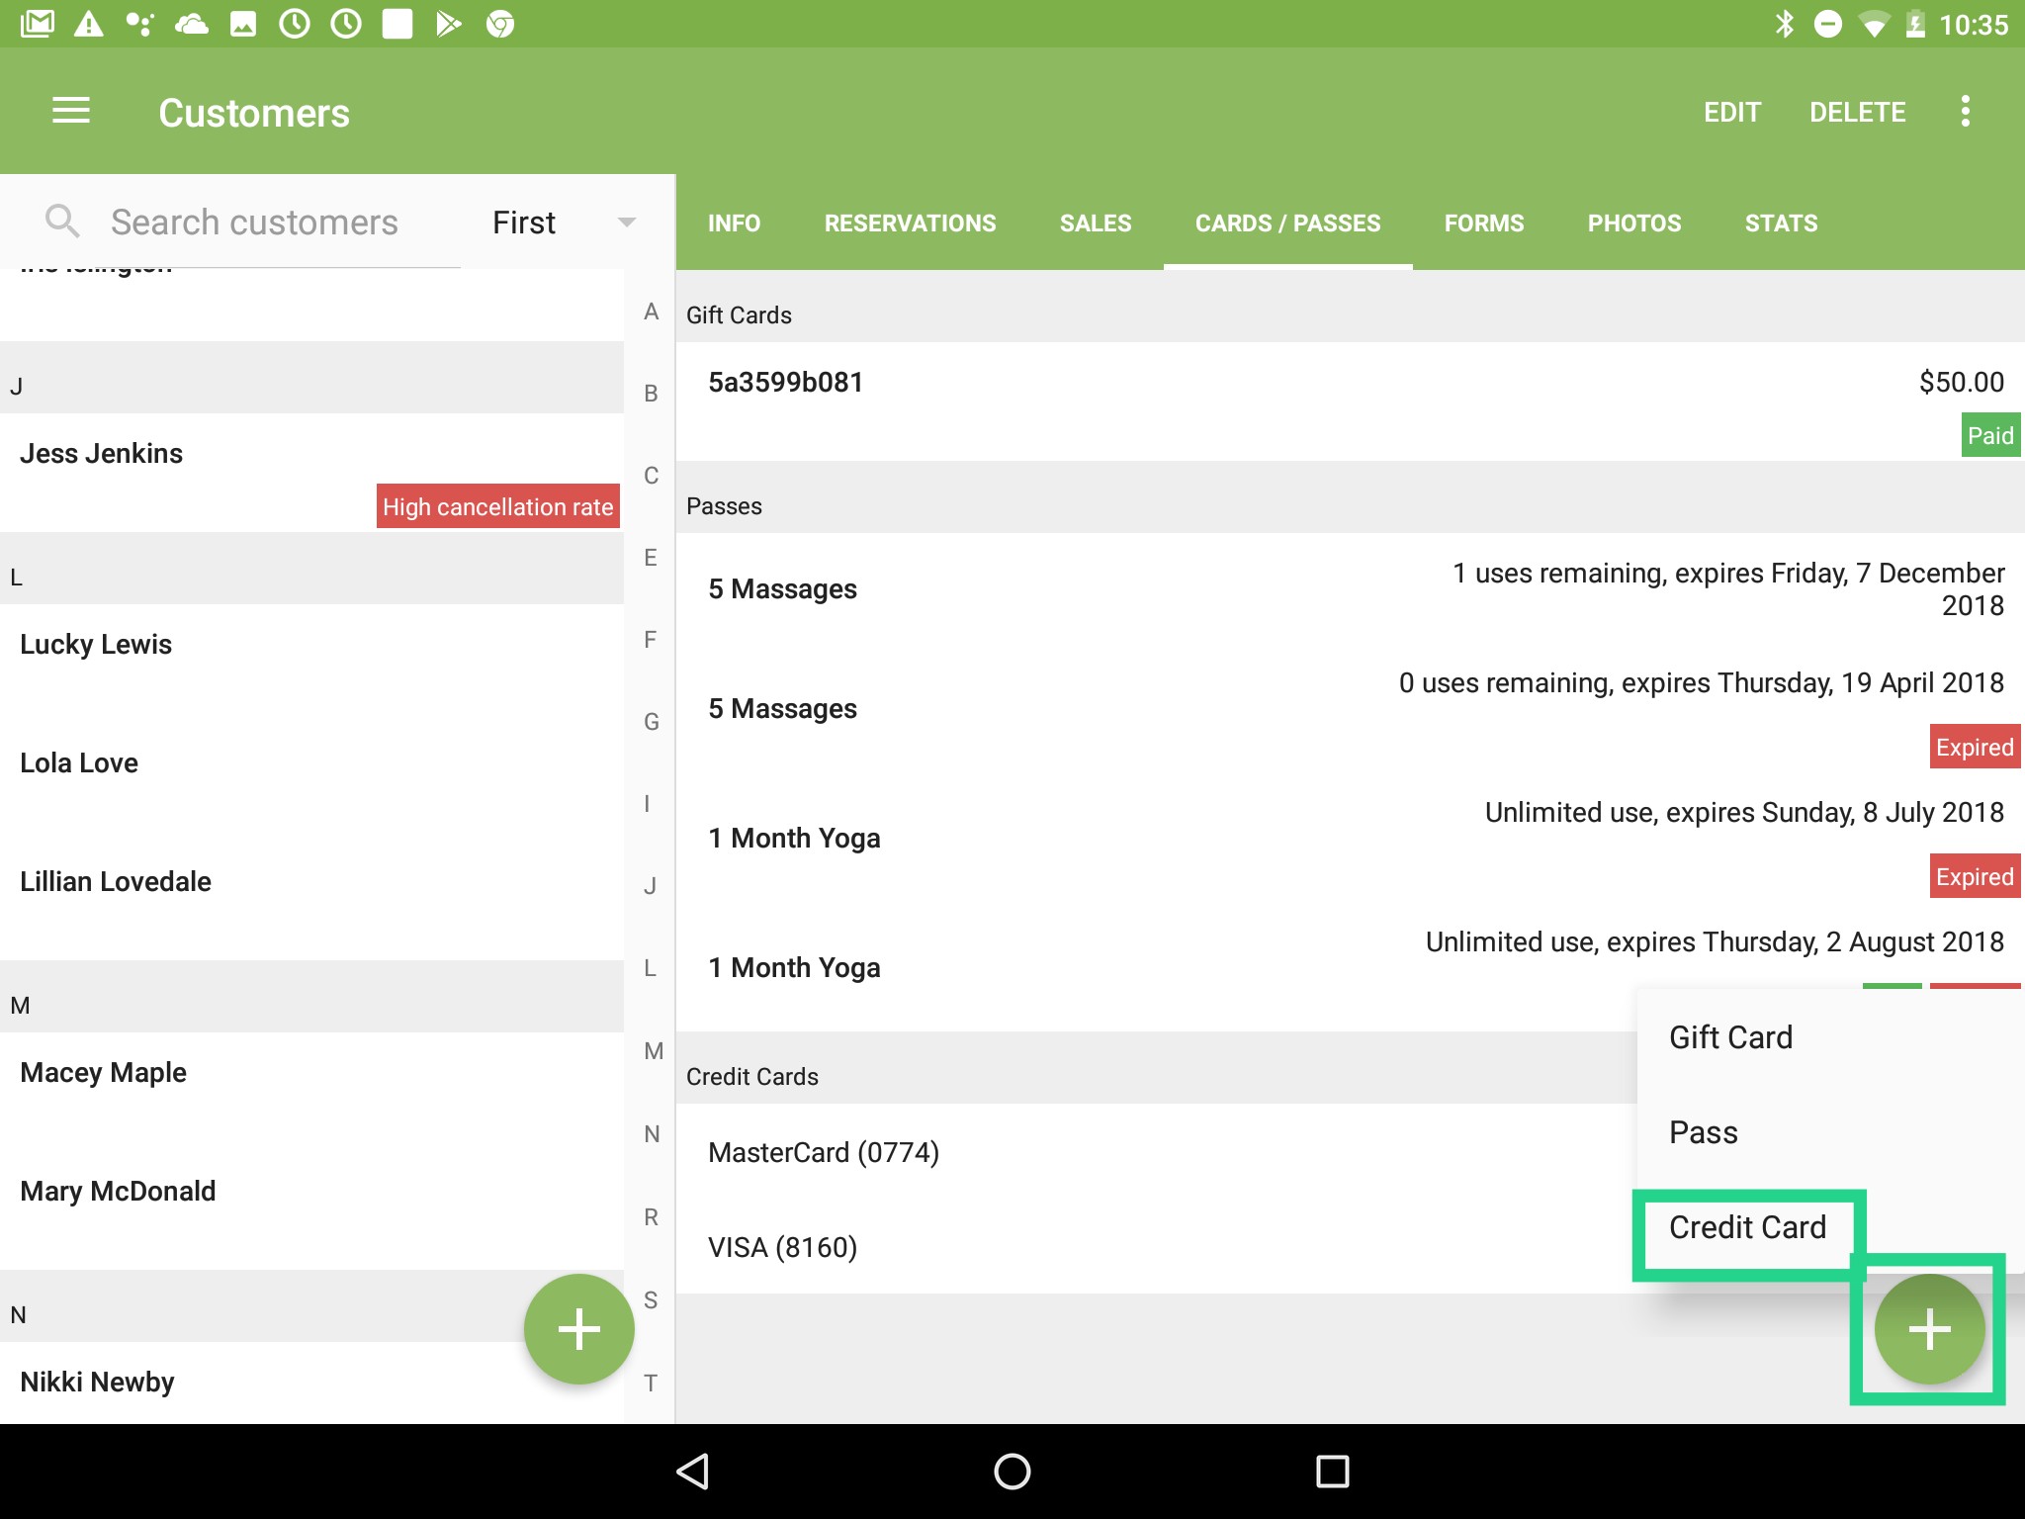
Task: Click the dropdown arrow beside First
Action: click(626, 223)
